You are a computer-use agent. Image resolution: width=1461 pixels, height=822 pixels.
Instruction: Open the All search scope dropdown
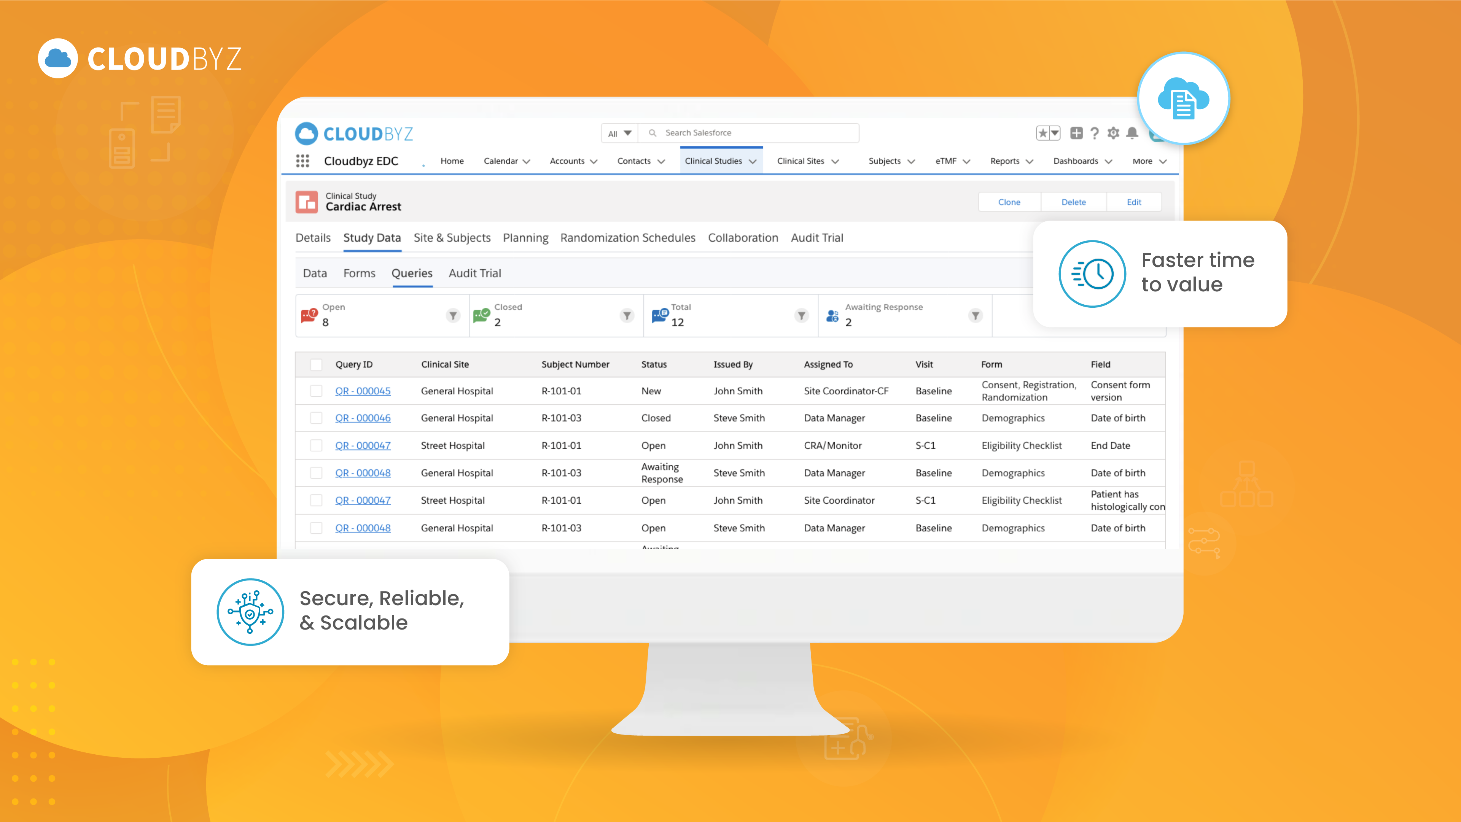(619, 133)
